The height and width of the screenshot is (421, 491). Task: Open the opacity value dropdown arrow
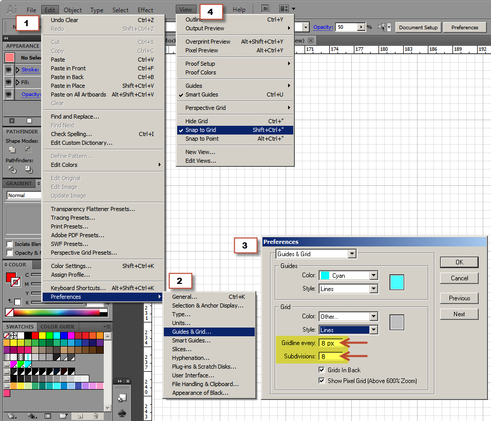click(362, 27)
